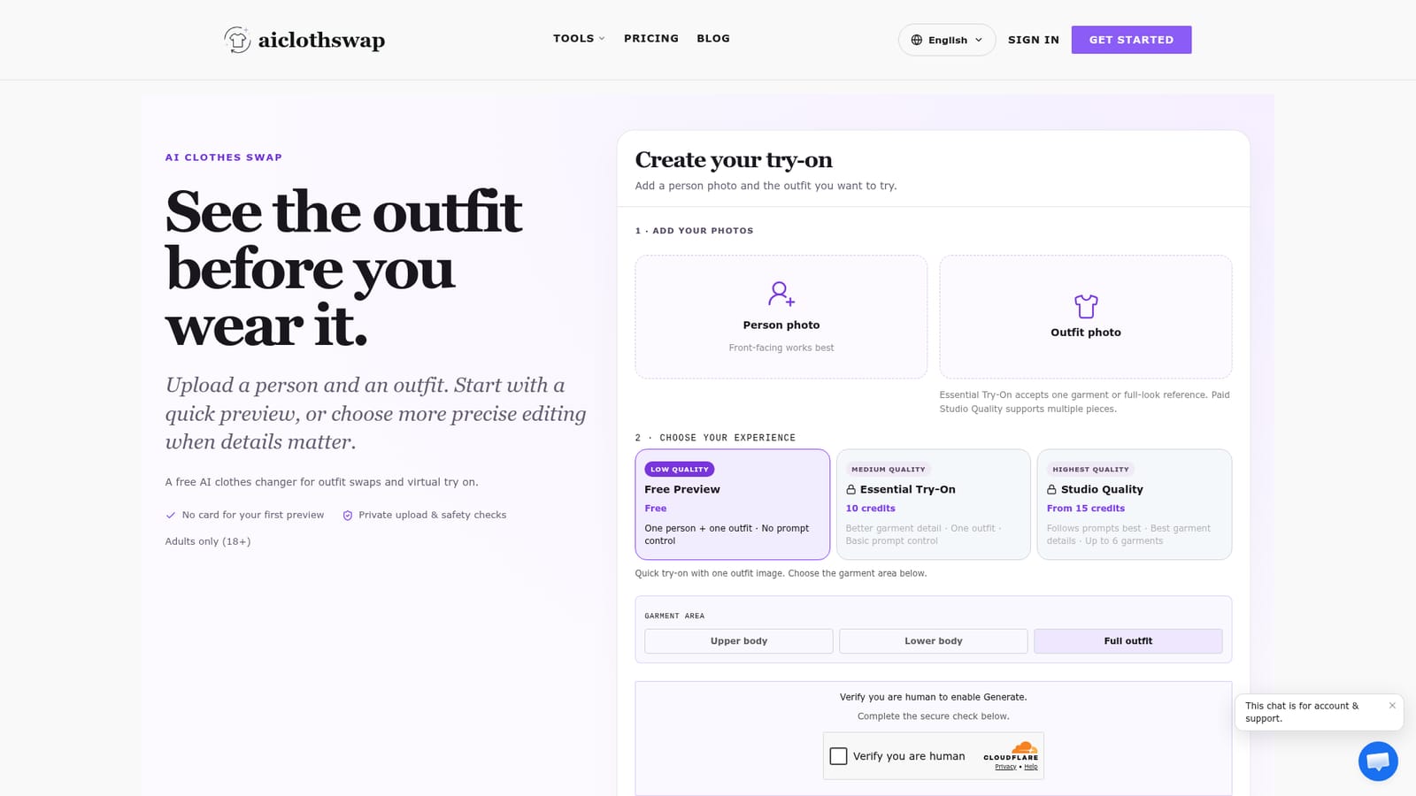This screenshot has width=1416, height=796.
Task: Click the Sign In link
Action: click(x=1034, y=40)
